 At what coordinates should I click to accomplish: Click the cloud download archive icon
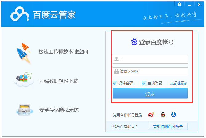tap(24, 79)
